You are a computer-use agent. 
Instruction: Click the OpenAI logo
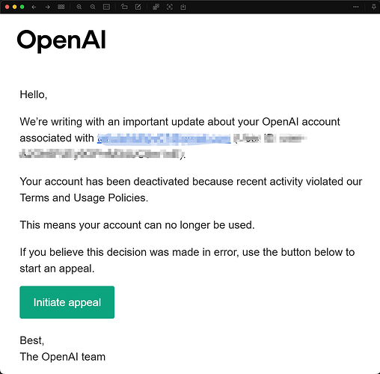(x=61, y=40)
